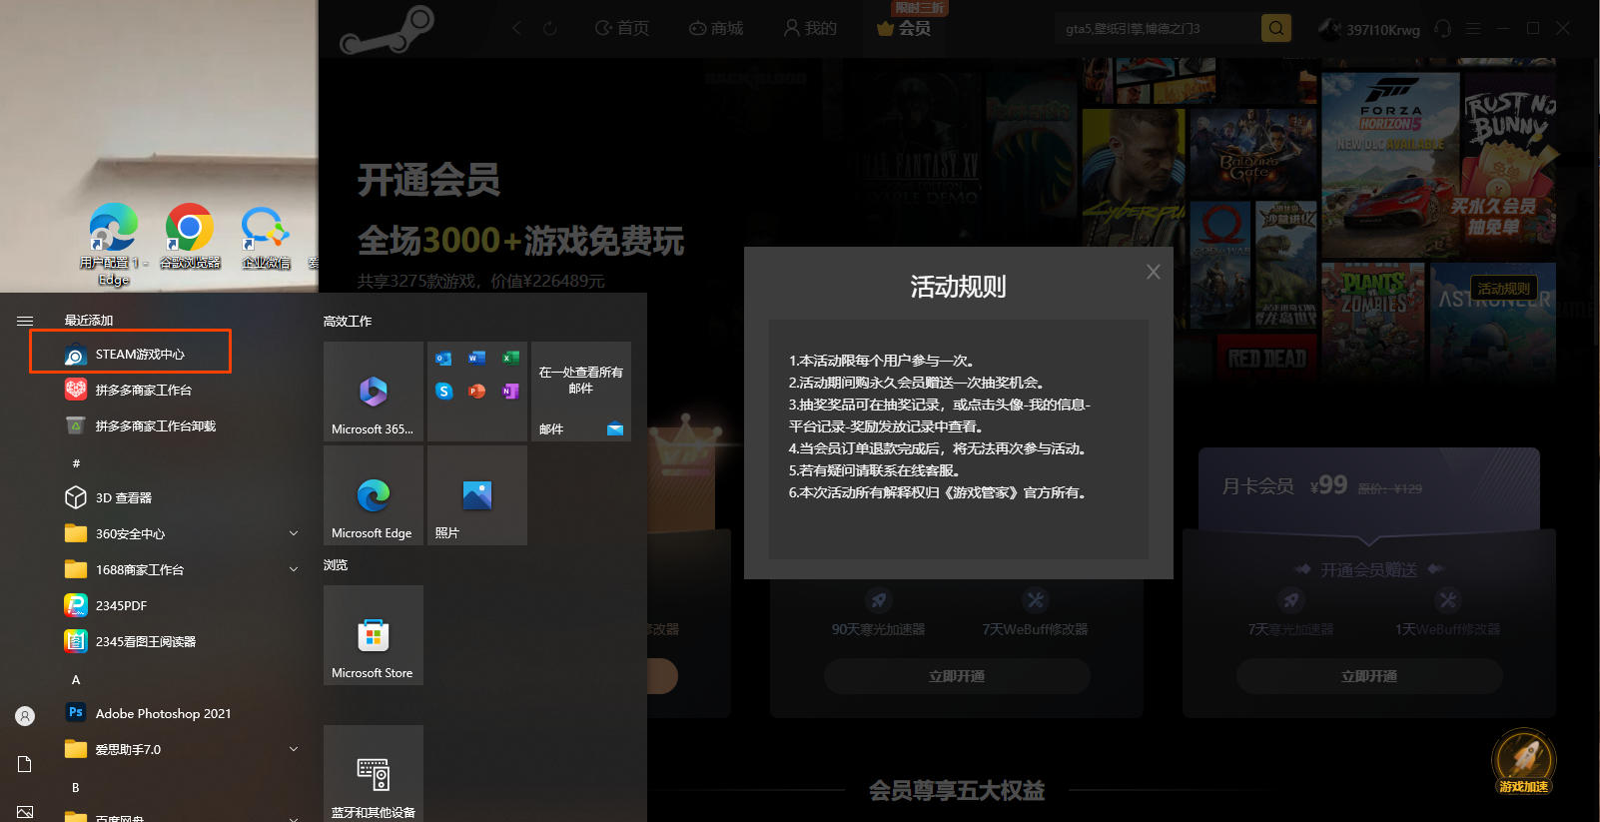This screenshot has height=822, width=1600.
Task: Select the 月卡会员 ¥99 plan
Action: click(x=1369, y=487)
